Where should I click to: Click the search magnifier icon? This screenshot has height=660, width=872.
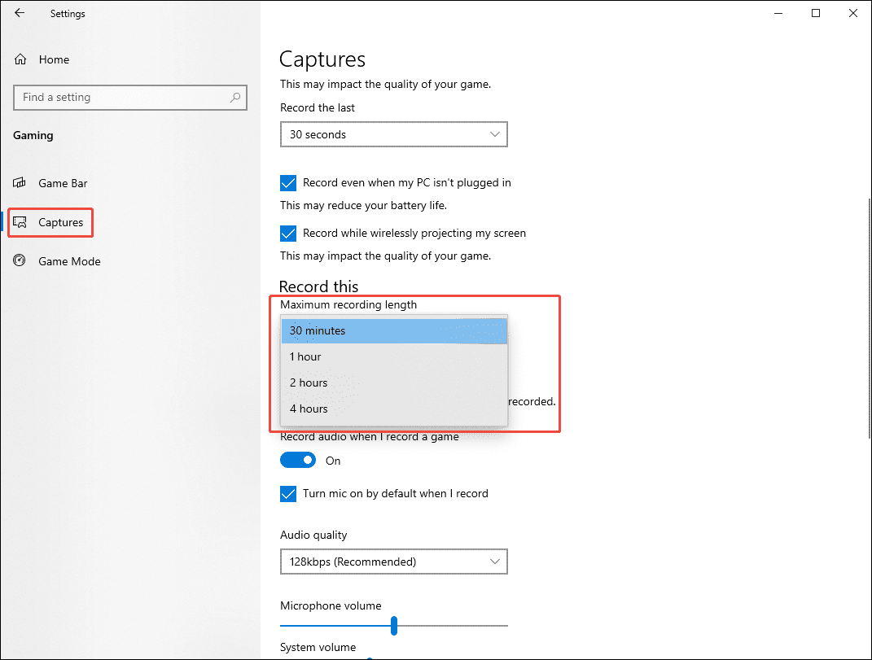235,98
